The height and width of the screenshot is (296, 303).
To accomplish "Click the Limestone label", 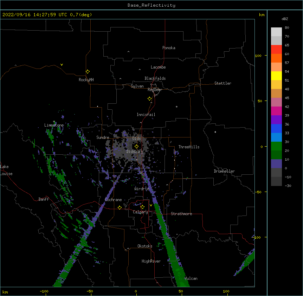I will click(x=54, y=125).
